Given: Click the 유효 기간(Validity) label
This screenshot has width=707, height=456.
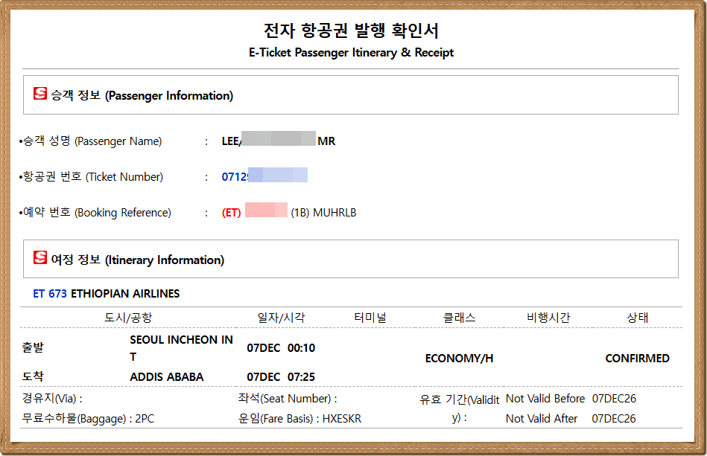Looking at the screenshot, I should 460,408.
